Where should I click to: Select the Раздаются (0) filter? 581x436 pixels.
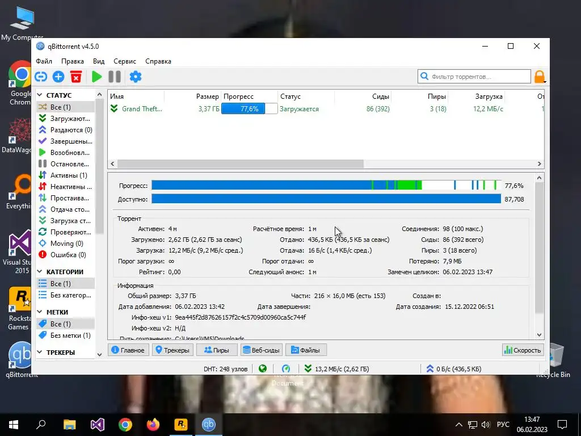(66, 130)
